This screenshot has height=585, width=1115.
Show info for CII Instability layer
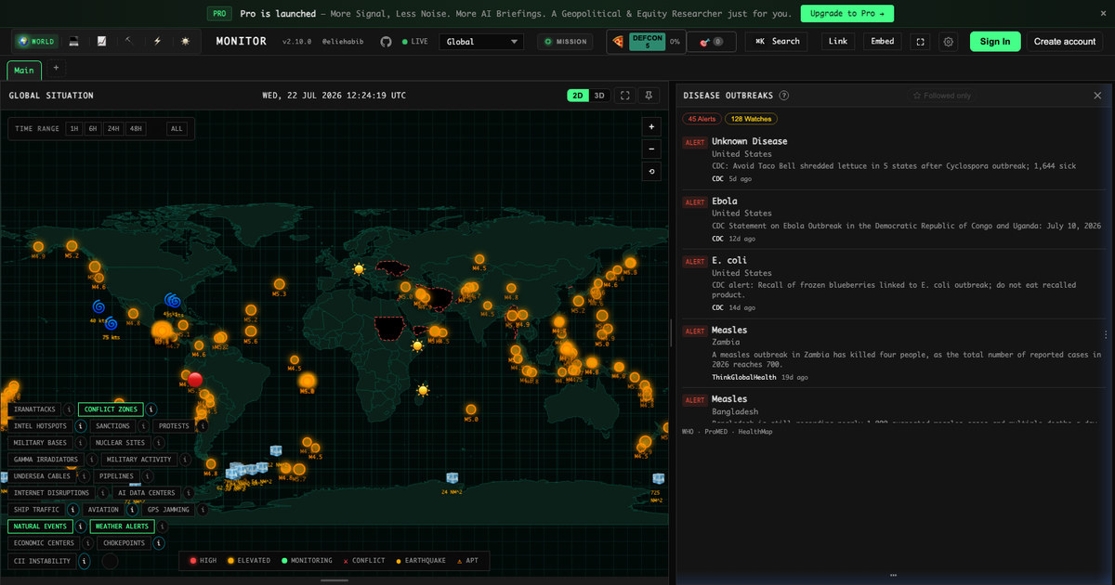(84, 561)
